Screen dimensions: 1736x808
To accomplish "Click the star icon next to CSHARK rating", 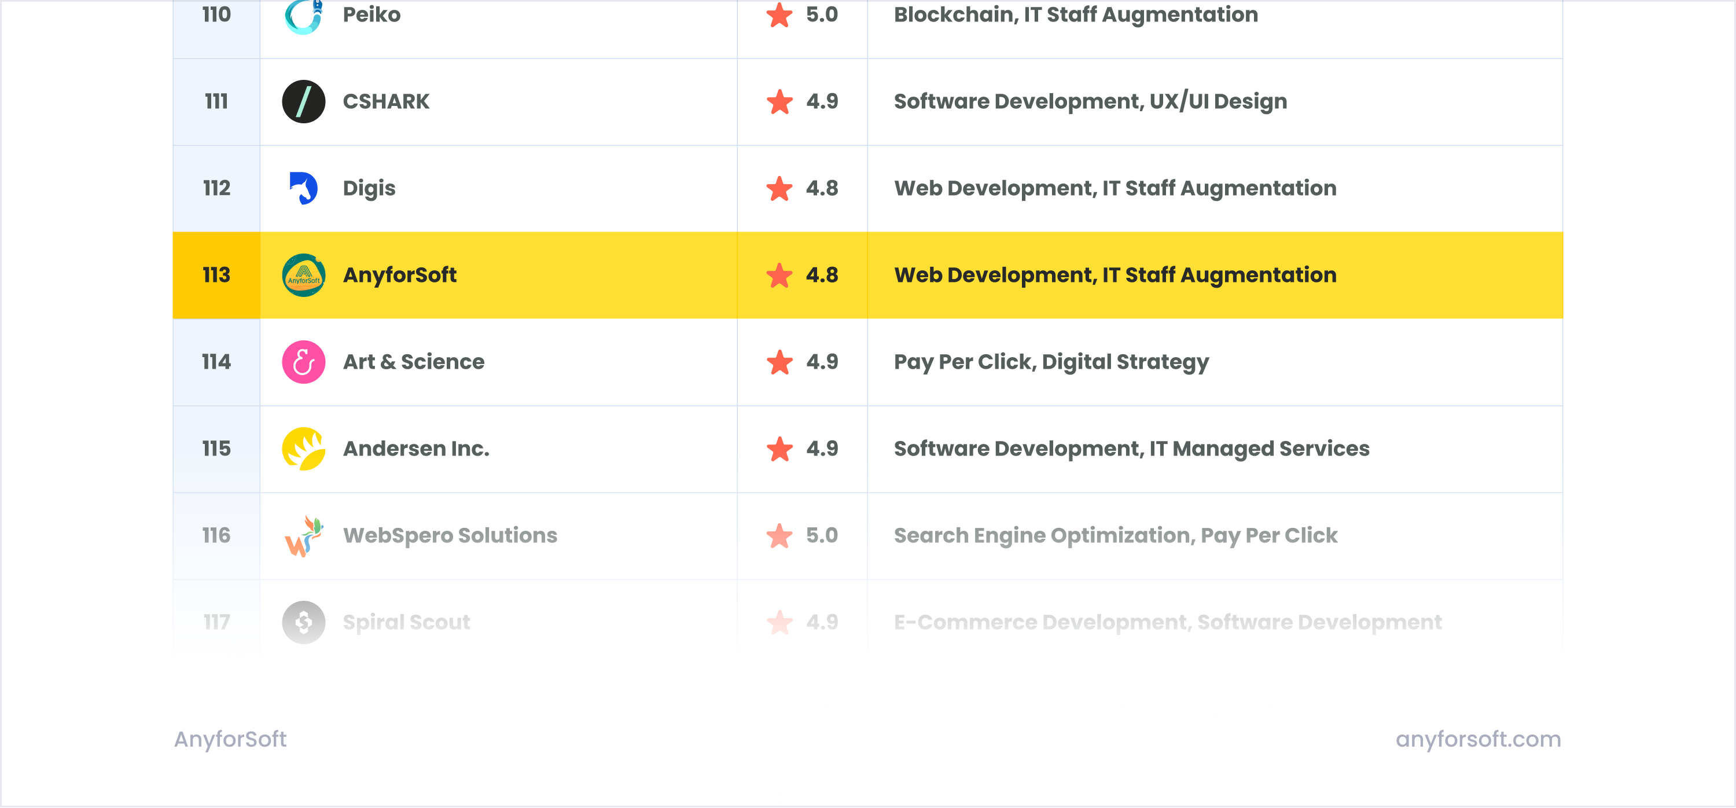I will click(779, 102).
